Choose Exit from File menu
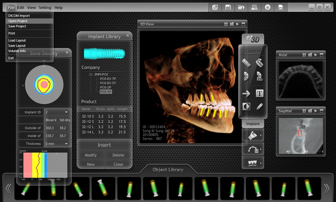Viewport: 336px width, 202px height. tap(29, 58)
